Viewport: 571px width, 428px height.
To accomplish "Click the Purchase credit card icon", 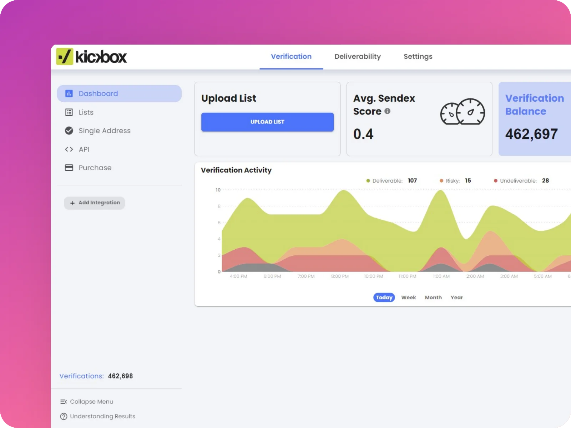I will tap(69, 168).
